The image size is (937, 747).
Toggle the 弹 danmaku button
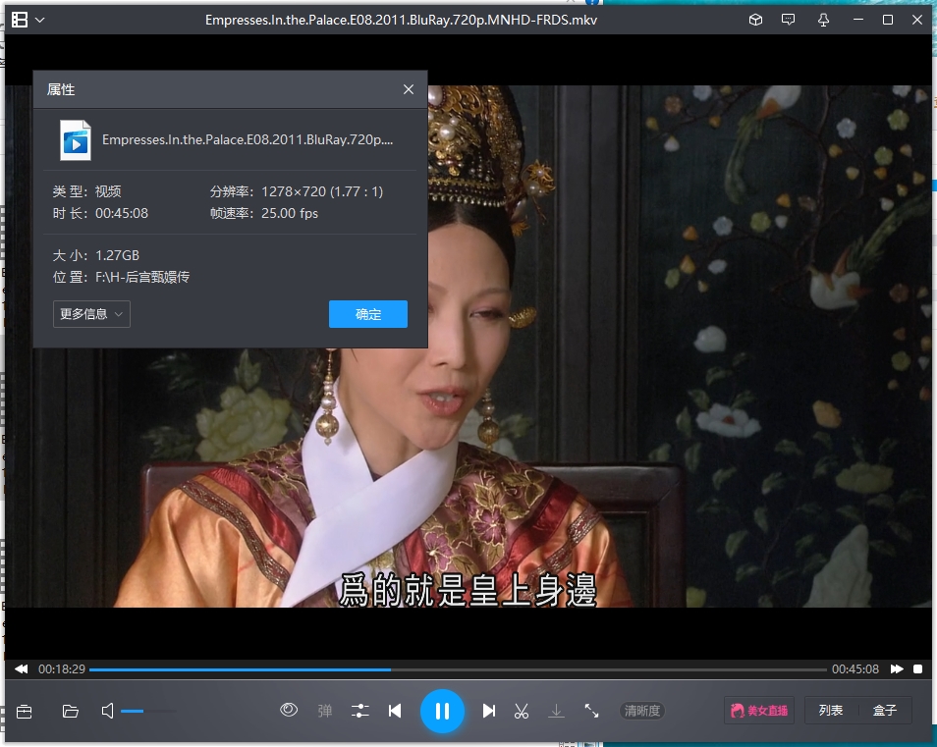coord(324,711)
